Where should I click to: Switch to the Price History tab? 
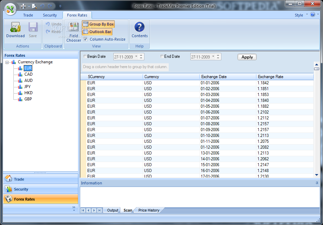[149, 210]
